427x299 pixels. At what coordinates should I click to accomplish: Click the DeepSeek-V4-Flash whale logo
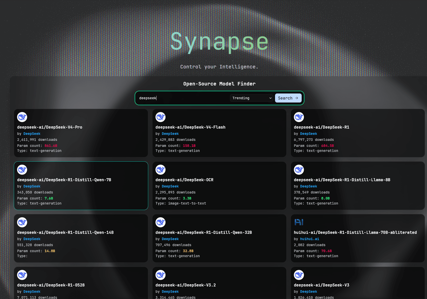point(161,117)
